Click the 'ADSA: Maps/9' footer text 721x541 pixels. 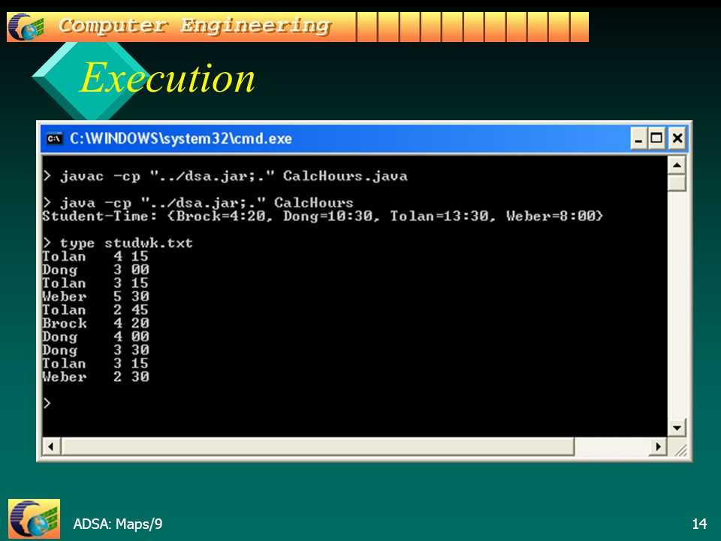[x=118, y=524]
